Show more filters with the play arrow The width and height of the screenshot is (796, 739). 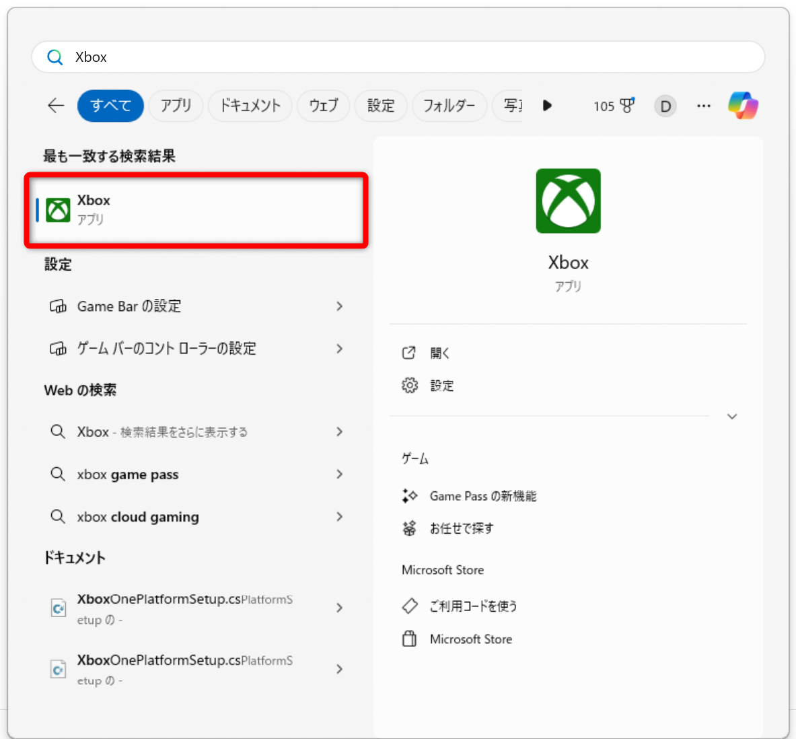point(547,106)
